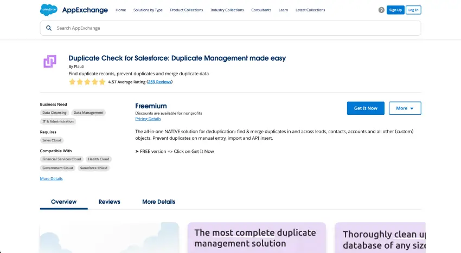Switch to the Reviews tab
This screenshot has width=461, height=253.
pos(109,202)
